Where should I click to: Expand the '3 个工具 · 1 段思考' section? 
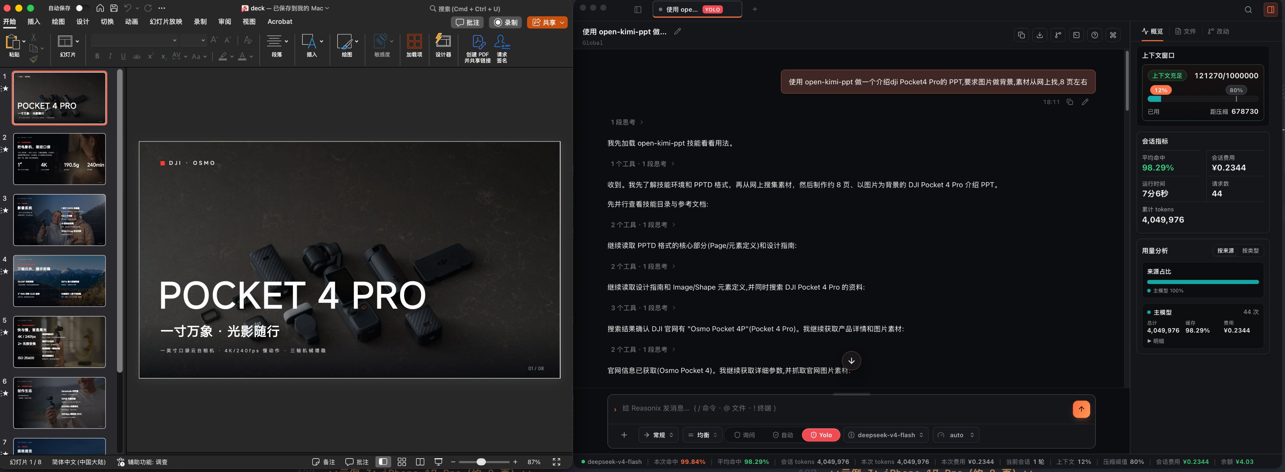[x=643, y=308]
